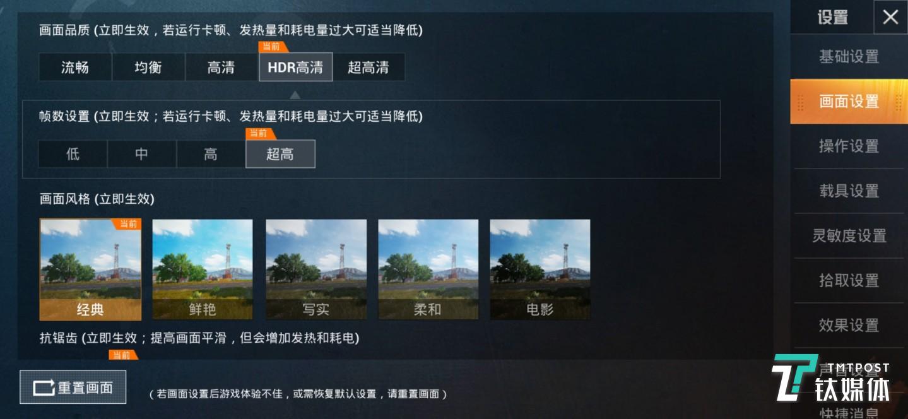Pick the 经典 style thumbnail
Viewport: 908px width, 419px height.
coord(90,269)
